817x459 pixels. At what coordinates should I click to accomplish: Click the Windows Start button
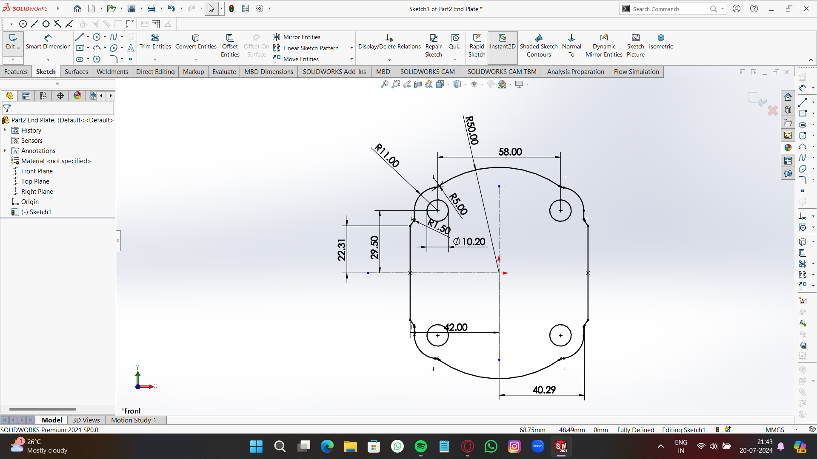point(256,446)
